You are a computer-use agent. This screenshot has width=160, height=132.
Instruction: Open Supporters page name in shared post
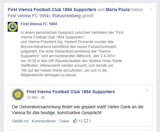(71, 92)
